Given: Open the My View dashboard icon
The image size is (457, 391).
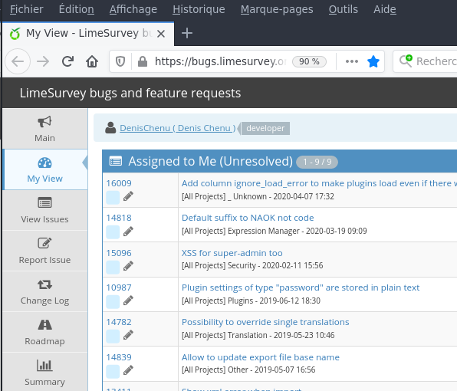Looking at the screenshot, I should 44,163.
